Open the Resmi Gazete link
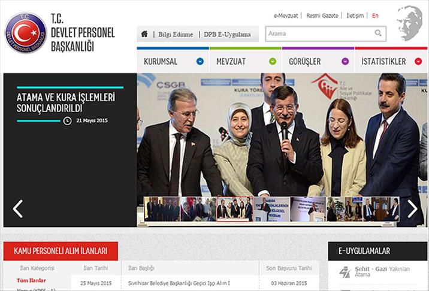The image size is (429, 291). pos(322,16)
